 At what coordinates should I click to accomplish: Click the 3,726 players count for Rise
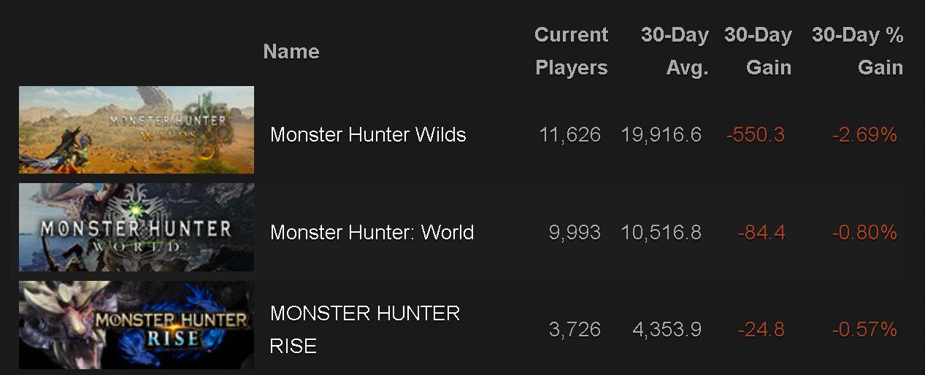575,330
